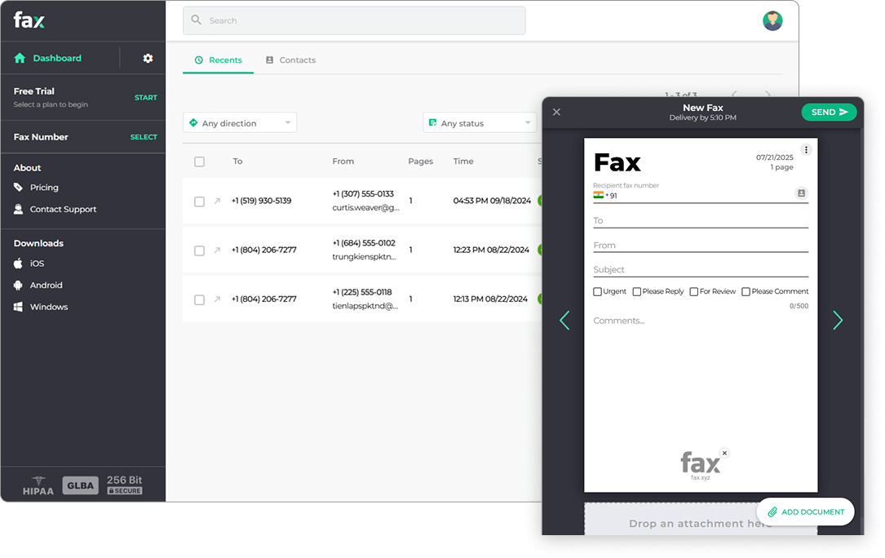Toggle the select-all checkbox in table header
Screen dimensions: 885x558
coord(199,162)
